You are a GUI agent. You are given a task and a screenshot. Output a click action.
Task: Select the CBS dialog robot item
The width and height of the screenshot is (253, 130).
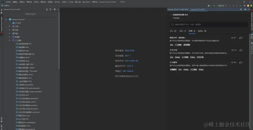click(x=25, y=64)
